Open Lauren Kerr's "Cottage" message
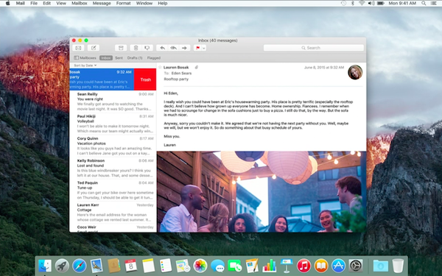Image resolution: width=442 pixels, height=276 pixels. (x=113, y=213)
